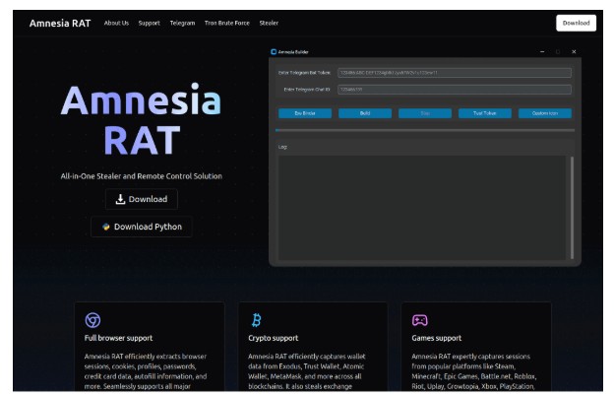Click the Bitcoin icon above Crypto support

click(x=256, y=320)
